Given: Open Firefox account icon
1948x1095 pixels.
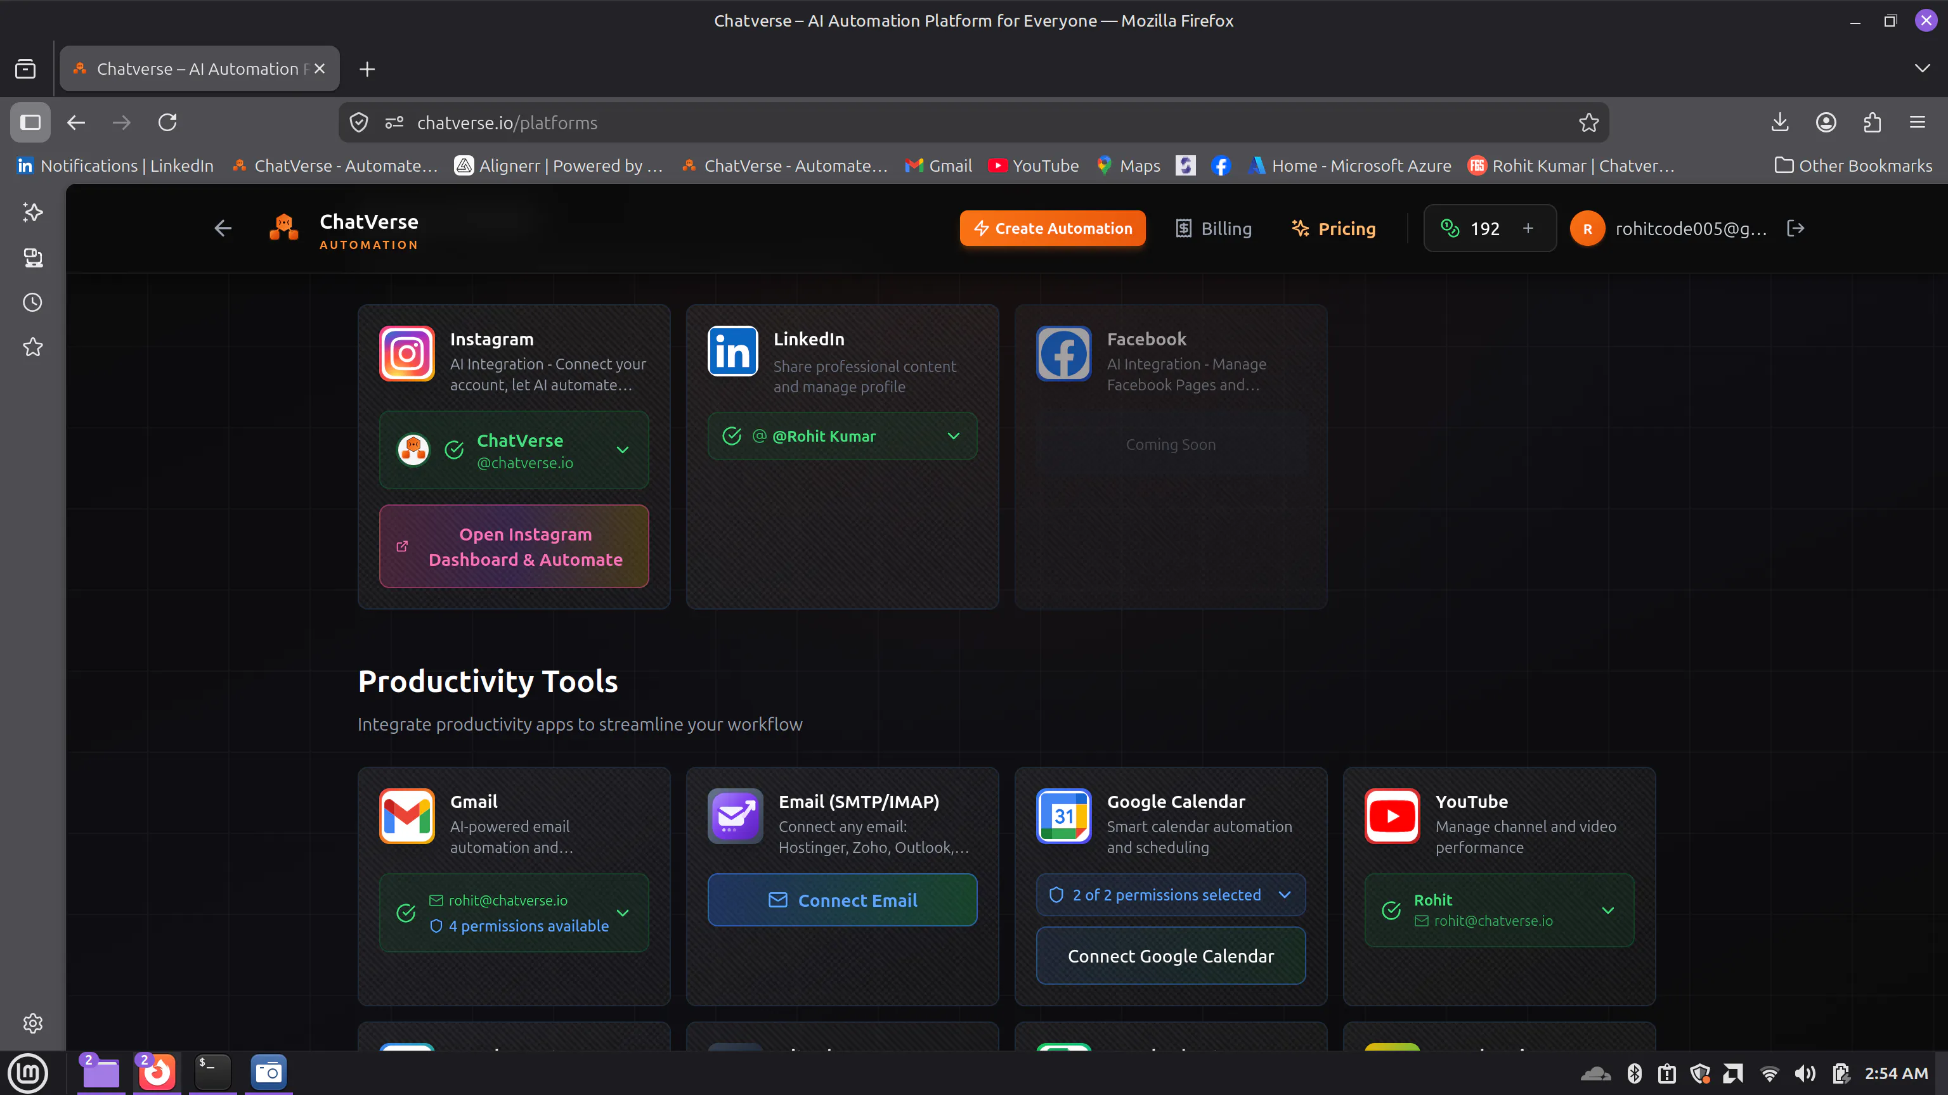Looking at the screenshot, I should pos(1826,122).
